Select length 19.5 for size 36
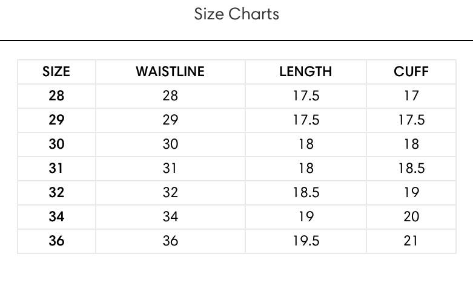 point(306,241)
